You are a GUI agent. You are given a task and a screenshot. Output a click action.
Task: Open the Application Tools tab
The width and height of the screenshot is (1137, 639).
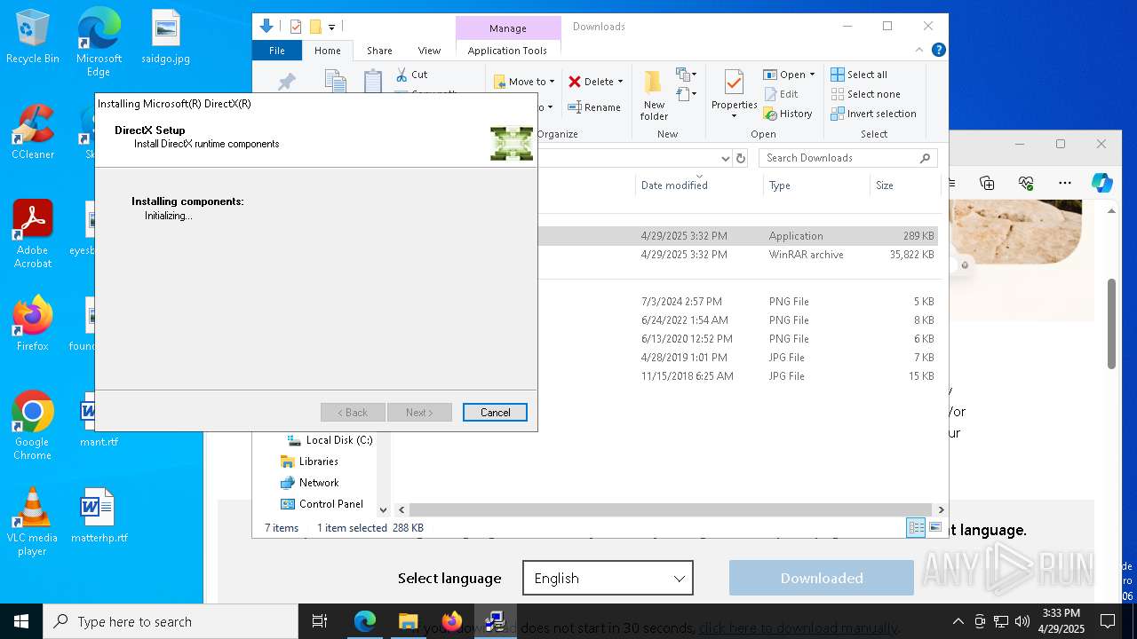507,51
